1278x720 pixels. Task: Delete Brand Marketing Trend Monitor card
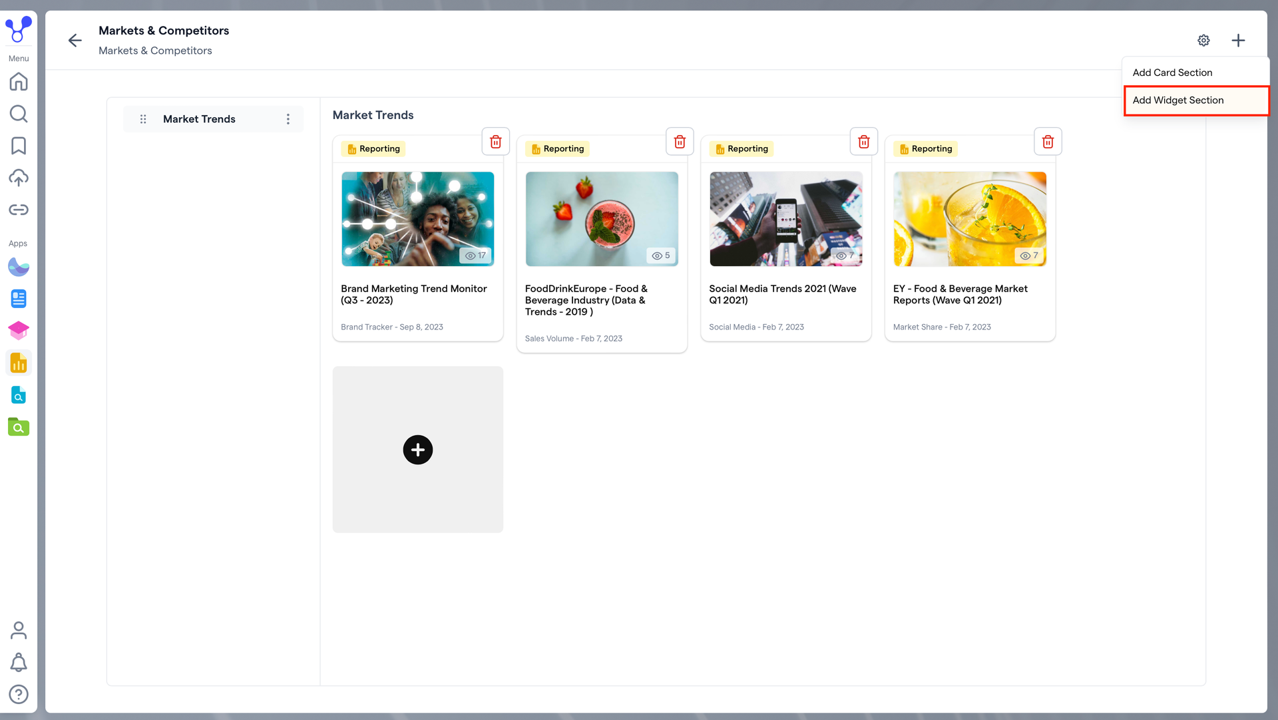coord(496,142)
